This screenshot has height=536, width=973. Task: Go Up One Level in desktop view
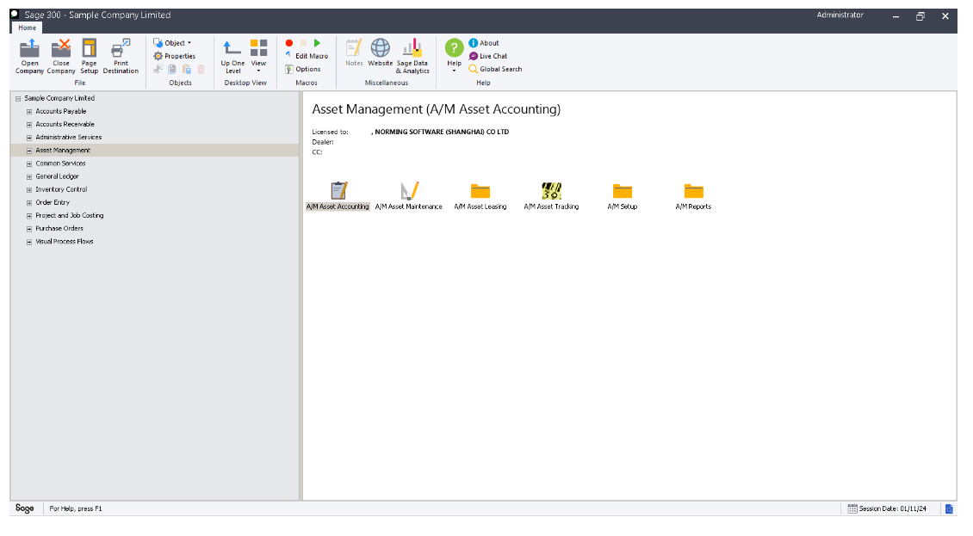click(232, 56)
